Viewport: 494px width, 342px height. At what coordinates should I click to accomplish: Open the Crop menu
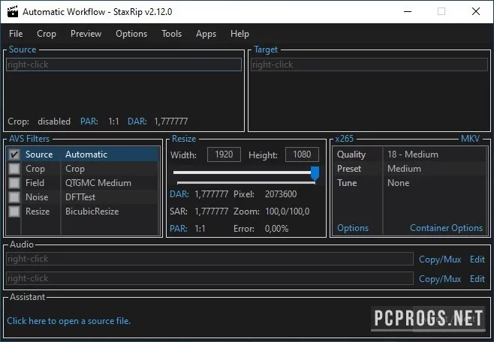coord(47,34)
